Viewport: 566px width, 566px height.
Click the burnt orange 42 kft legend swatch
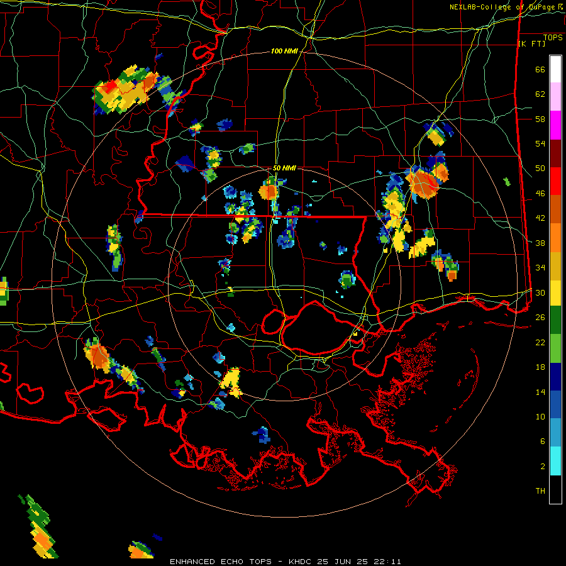point(555,209)
